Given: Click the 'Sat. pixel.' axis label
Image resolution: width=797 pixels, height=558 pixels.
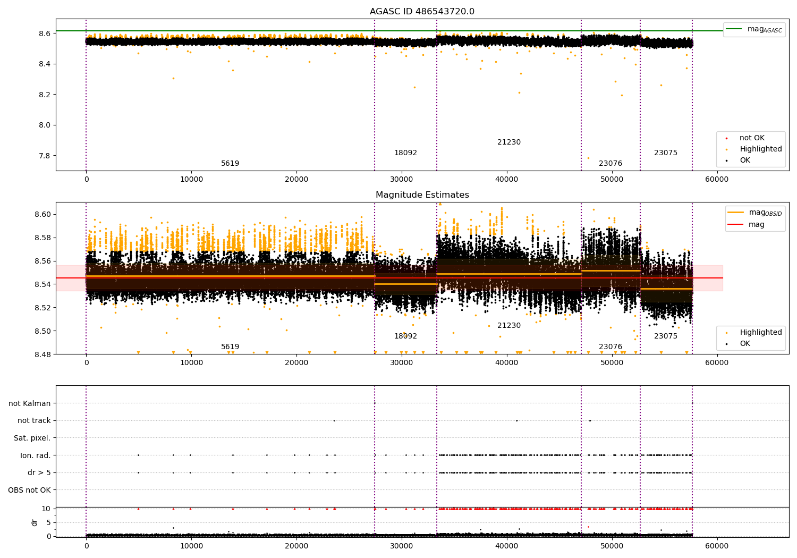Looking at the screenshot, I should pos(32,438).
